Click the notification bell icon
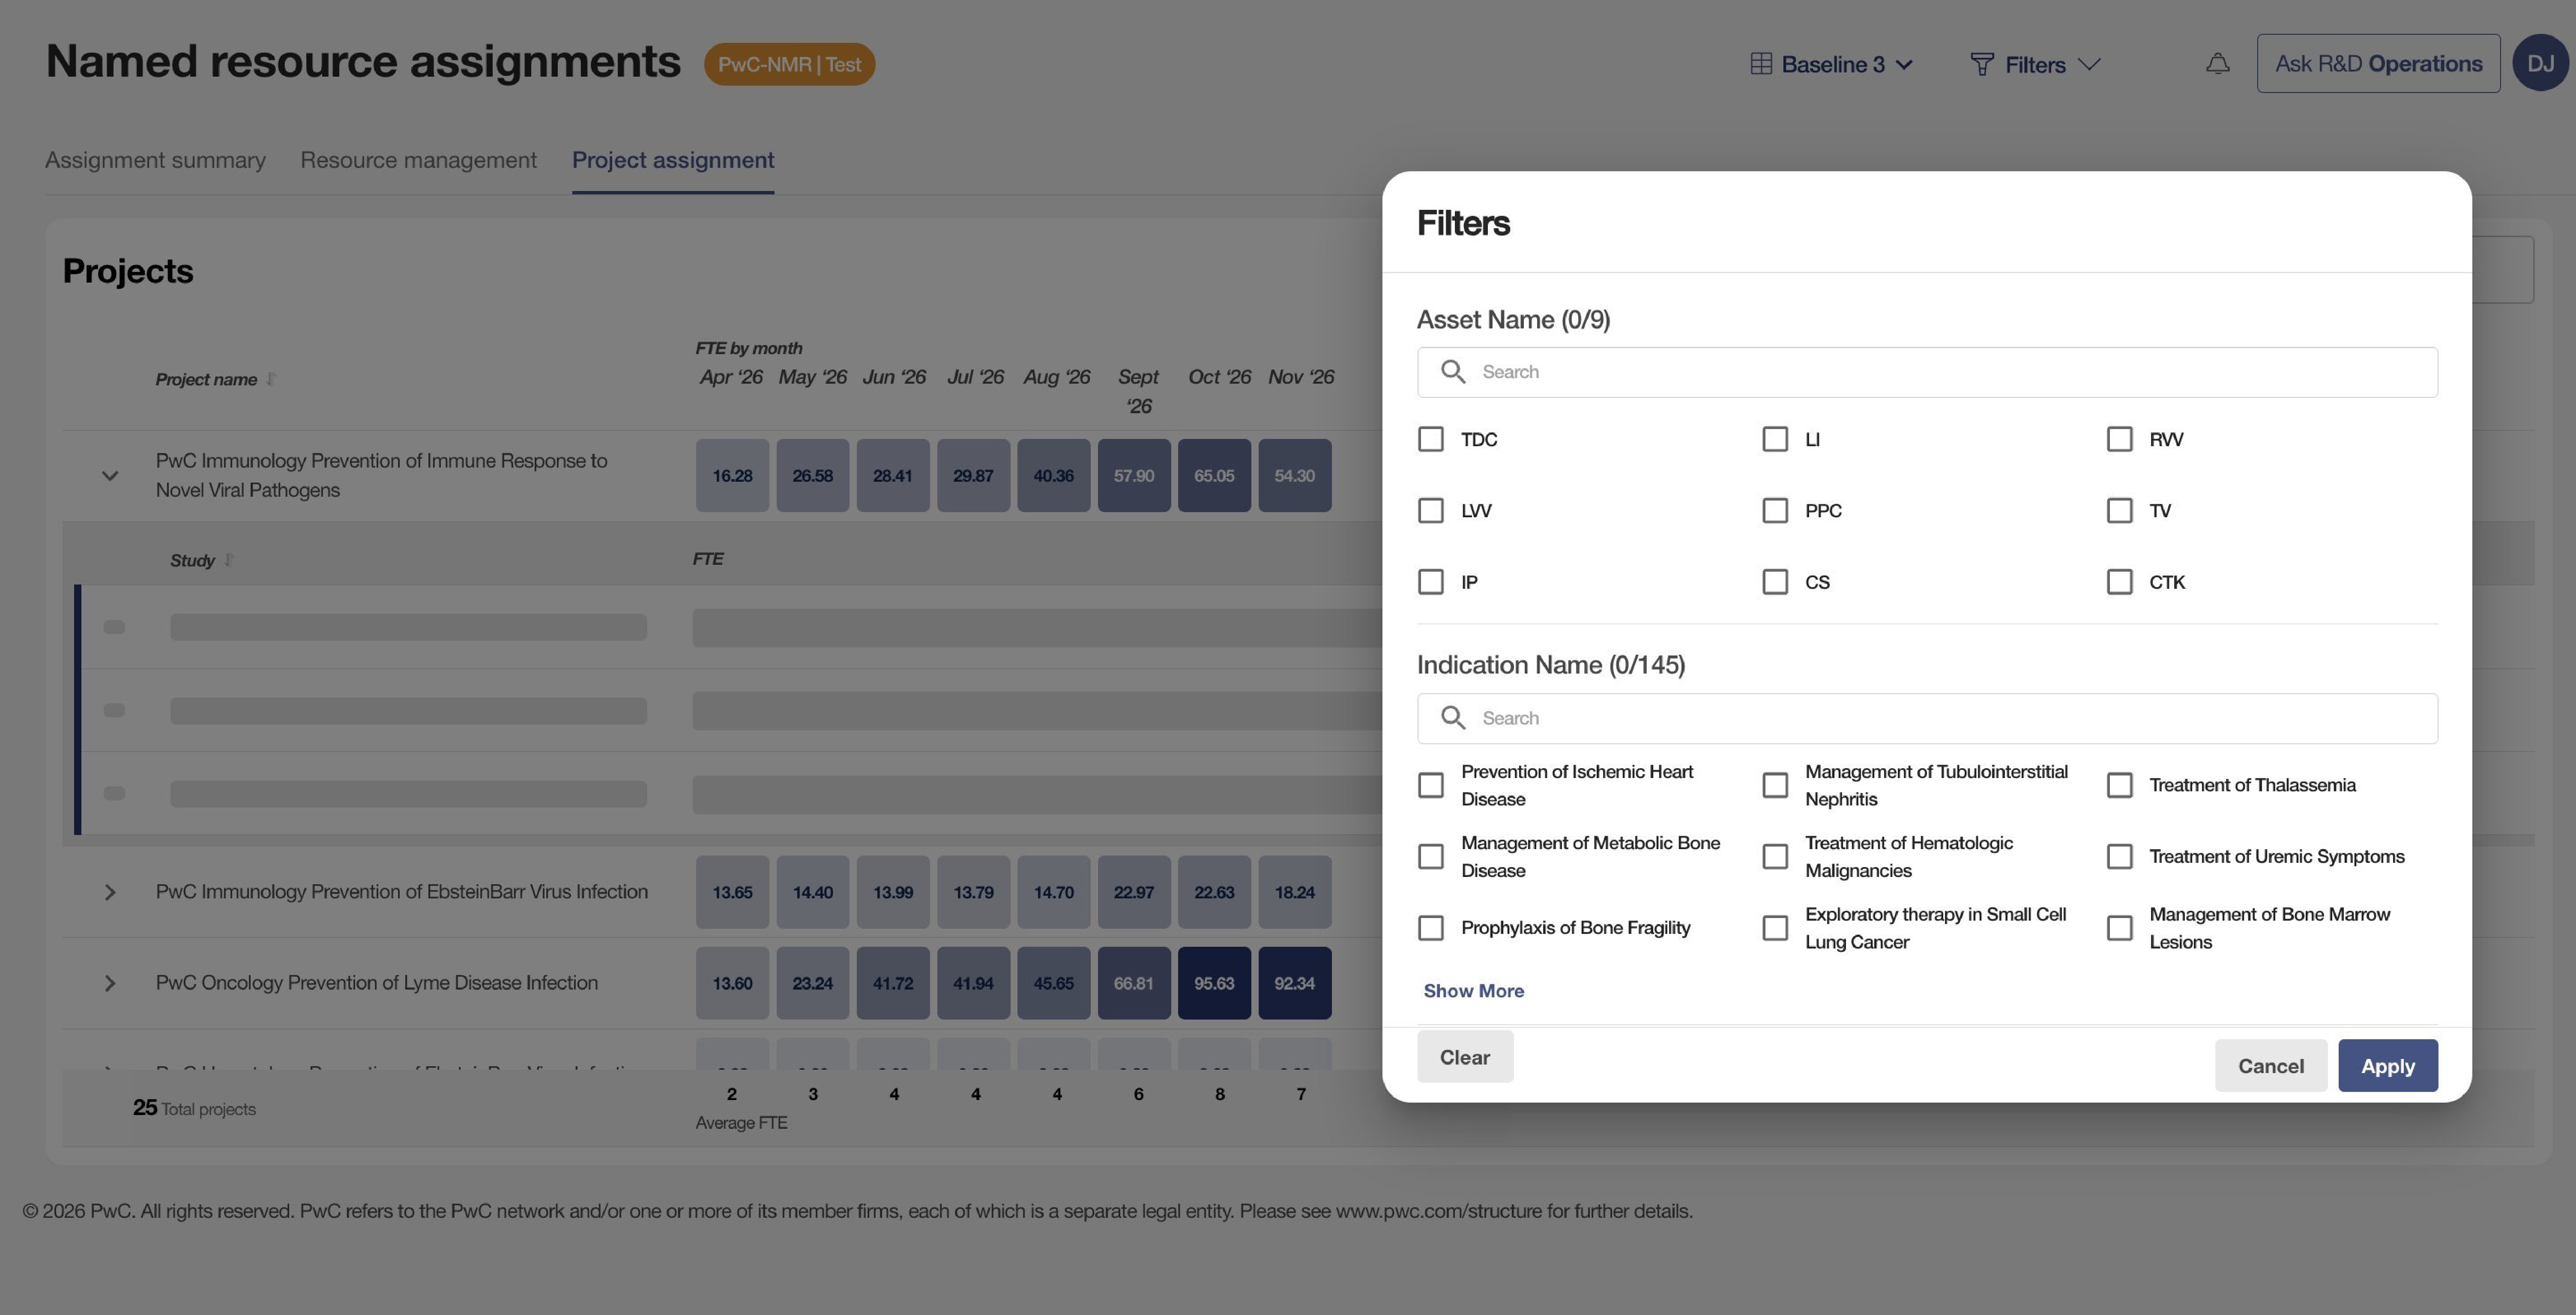Viewport: 2576px width, 1315px height. [x=2217, y=64]
